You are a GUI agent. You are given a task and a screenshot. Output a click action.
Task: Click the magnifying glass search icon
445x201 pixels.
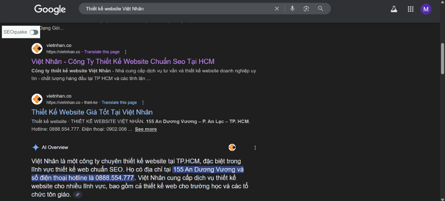[x=320, y=9]
